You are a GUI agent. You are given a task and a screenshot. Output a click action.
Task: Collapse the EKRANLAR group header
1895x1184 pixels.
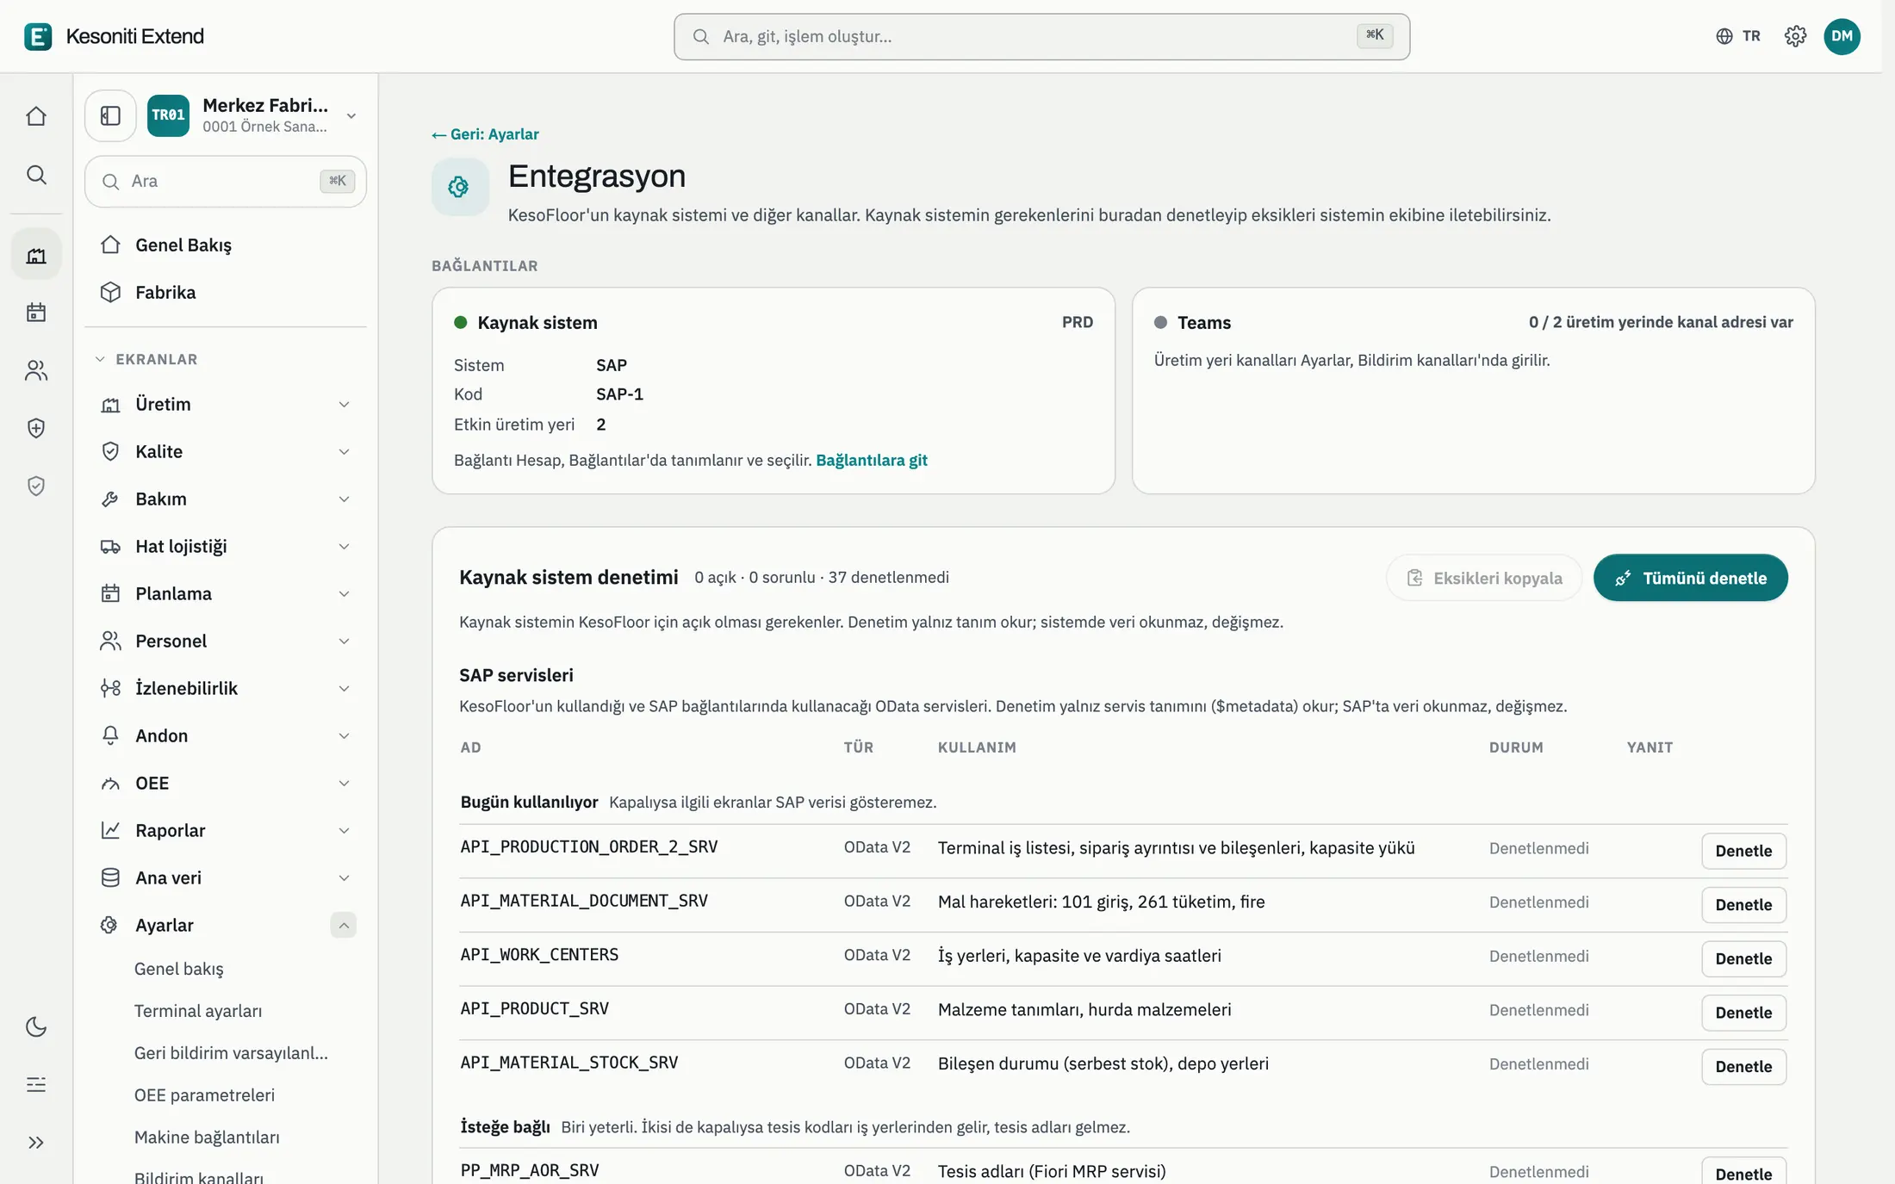click(146, 359)
